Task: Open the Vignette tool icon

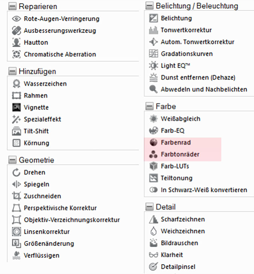Action: coord(16,107)
